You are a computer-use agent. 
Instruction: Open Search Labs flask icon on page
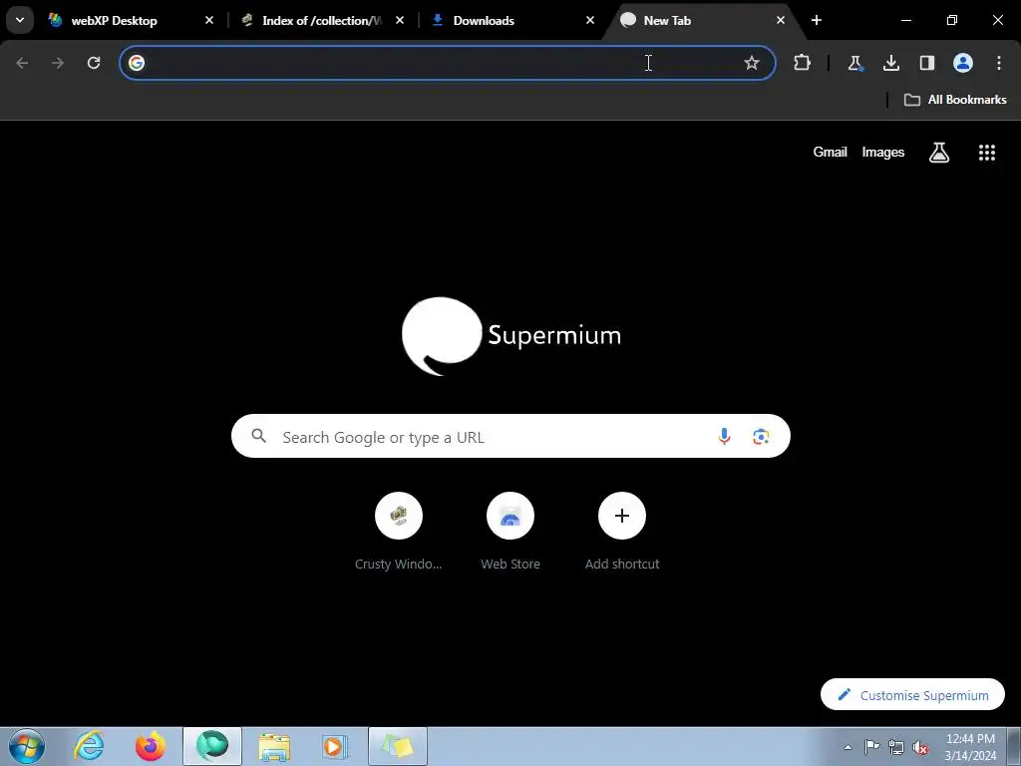(939, 153)
